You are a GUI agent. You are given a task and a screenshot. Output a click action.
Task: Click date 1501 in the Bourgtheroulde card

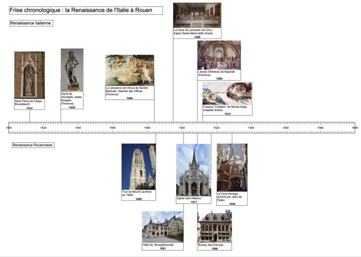[163, 249]
